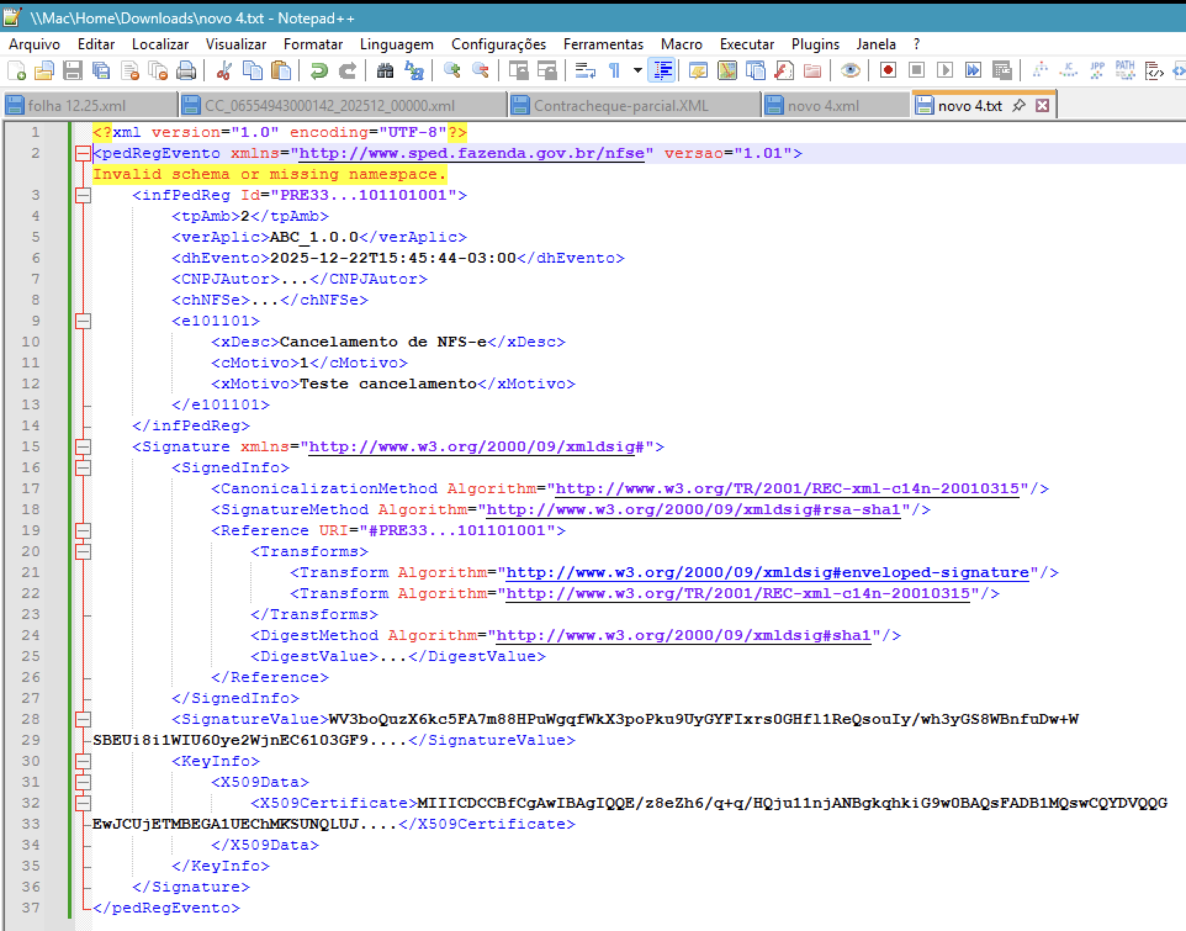Toggle word wrap toolbar button

(x=585, y=71)
